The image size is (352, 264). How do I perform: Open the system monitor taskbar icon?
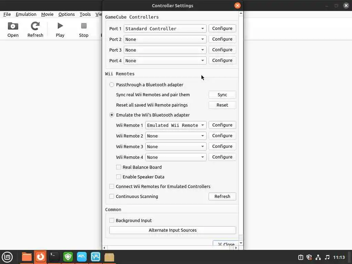[96, 257]
